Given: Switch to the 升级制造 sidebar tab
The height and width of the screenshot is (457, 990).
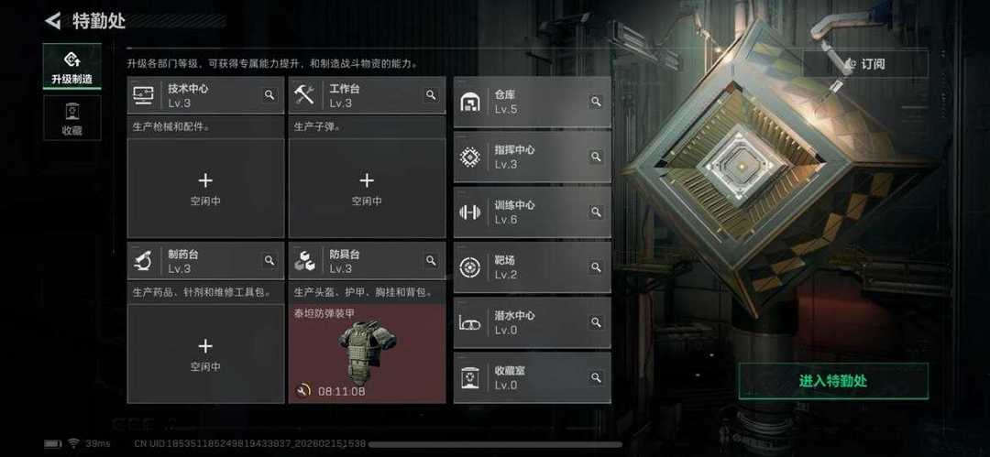Looking at the screenshot, I should pos(72,66).
